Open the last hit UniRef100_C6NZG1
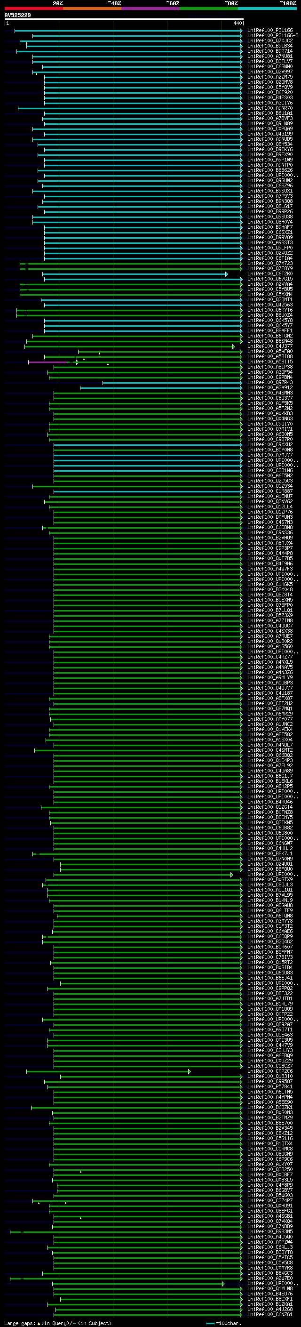 269,1314
